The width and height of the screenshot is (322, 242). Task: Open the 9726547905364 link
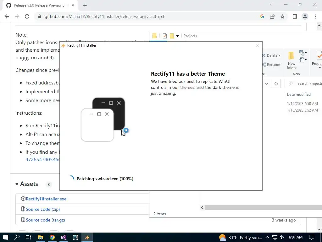tap(42, 160)
